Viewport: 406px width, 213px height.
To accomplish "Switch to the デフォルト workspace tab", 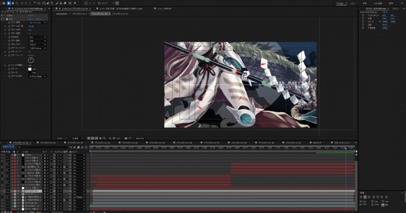I will click(339, 3).
